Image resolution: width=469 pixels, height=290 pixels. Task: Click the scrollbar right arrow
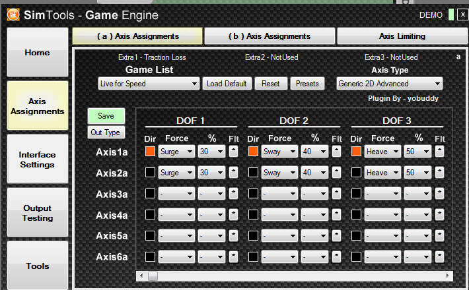point(448,275)
